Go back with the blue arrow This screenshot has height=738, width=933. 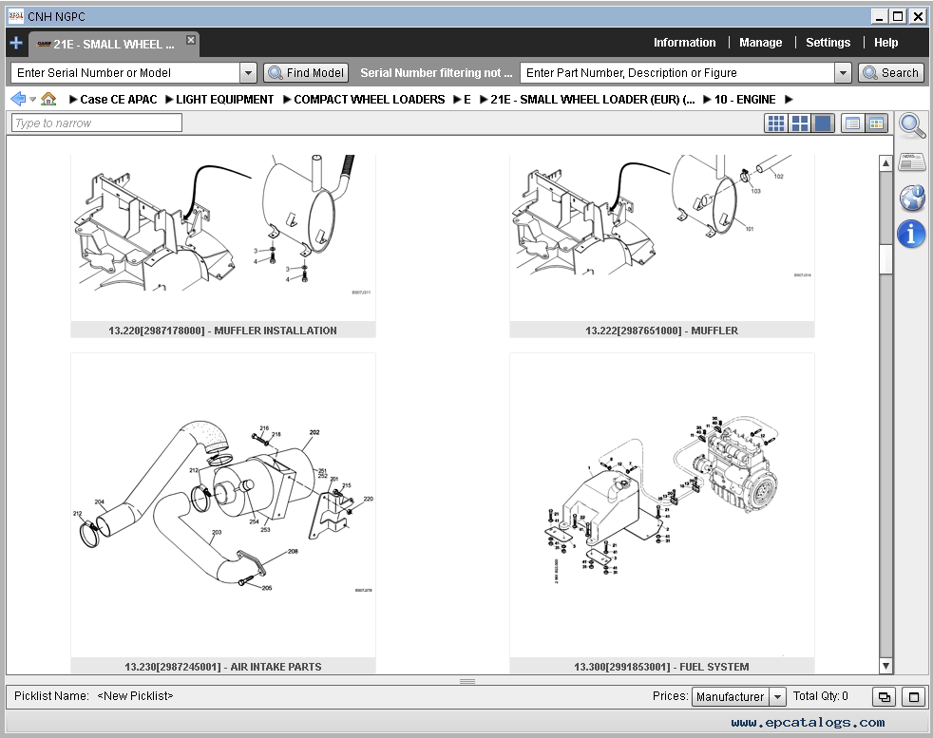(18, 99)
